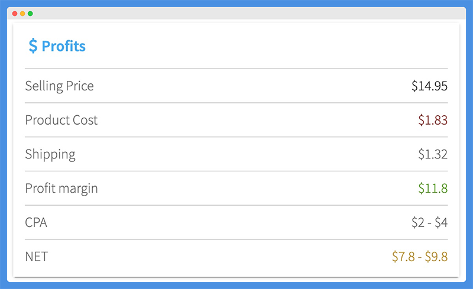Image resolution: width=473 pixels, height=289 pixels.
Task: Click the blue dollar sign icon
Action: coord(33,46)
